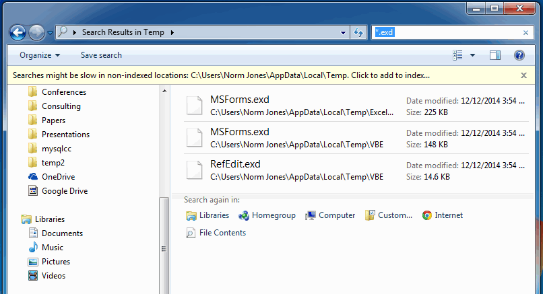Open the Organize menu
The image size is (543, 294).
coord(40,55)
